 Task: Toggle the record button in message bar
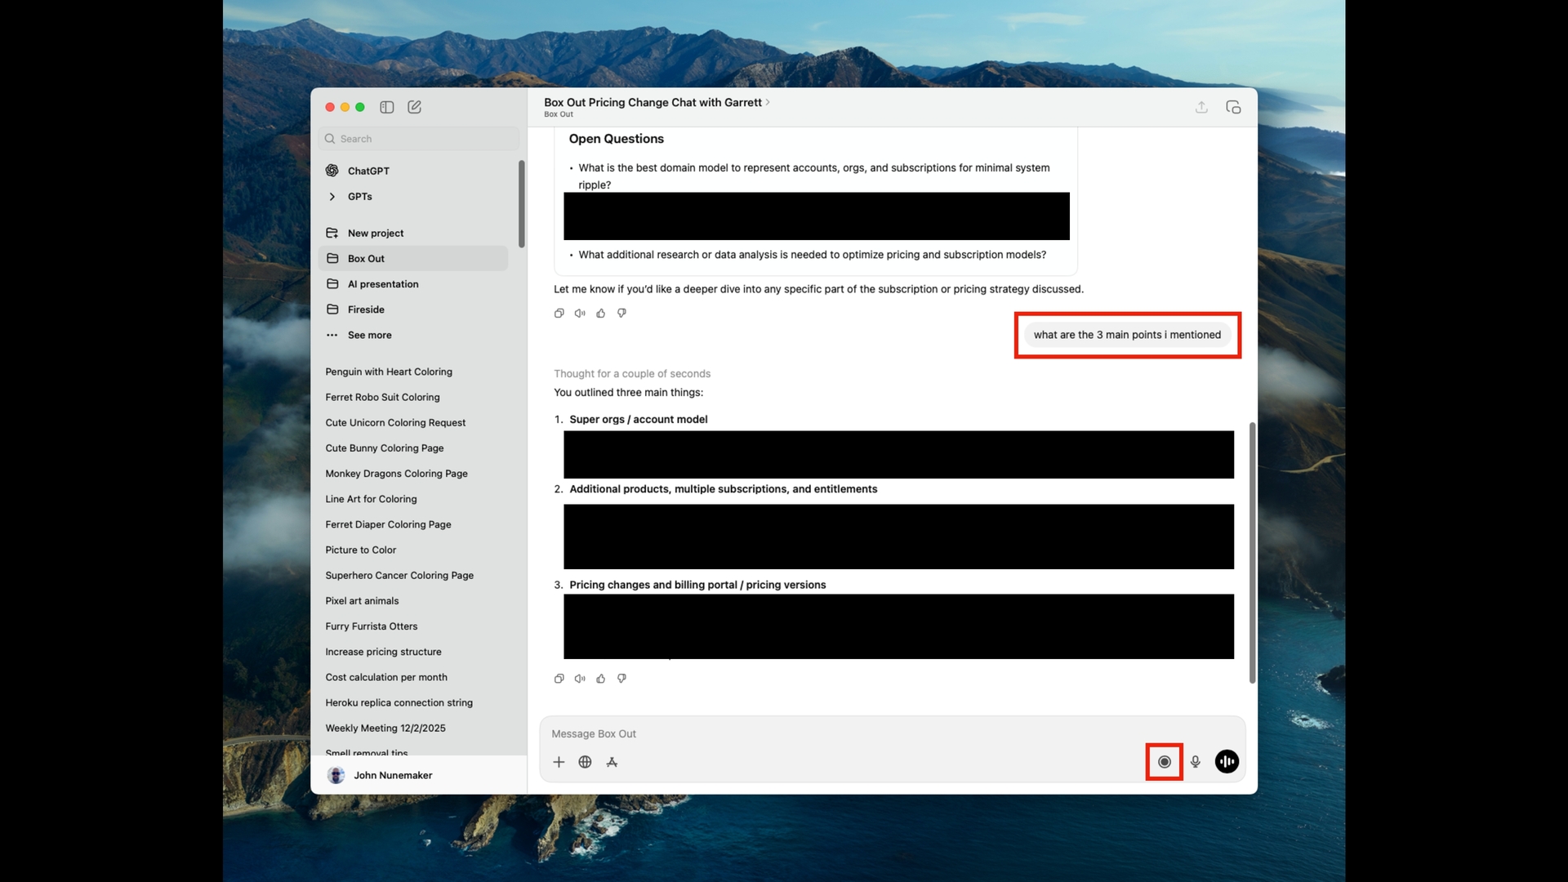coord(1165,762)
